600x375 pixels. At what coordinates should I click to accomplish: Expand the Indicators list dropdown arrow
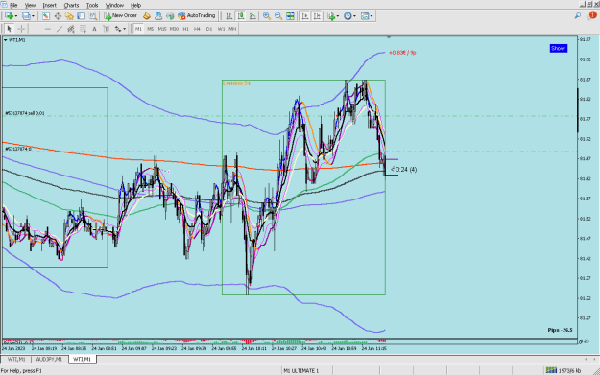(x=338, y=16)
